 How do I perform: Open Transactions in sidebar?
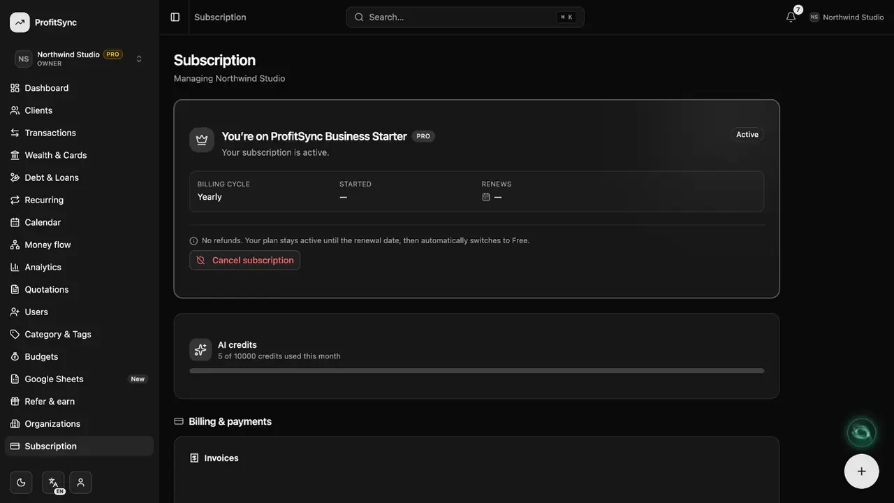79,133
